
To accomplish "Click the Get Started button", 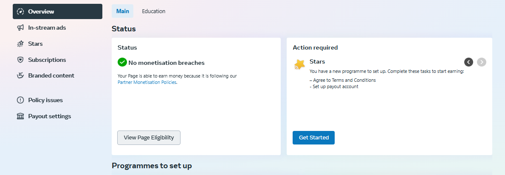I will pos(314,137).
